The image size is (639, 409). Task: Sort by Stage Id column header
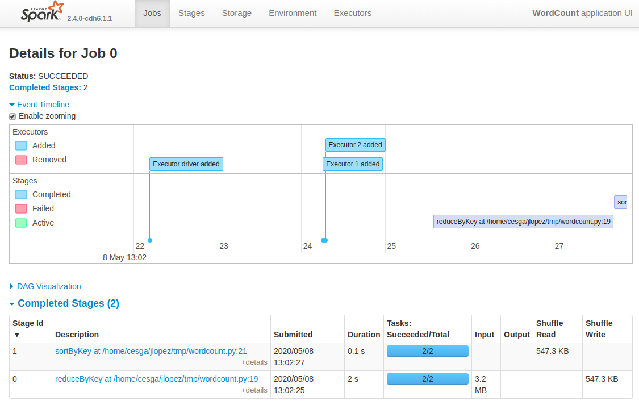pos(31,329)
